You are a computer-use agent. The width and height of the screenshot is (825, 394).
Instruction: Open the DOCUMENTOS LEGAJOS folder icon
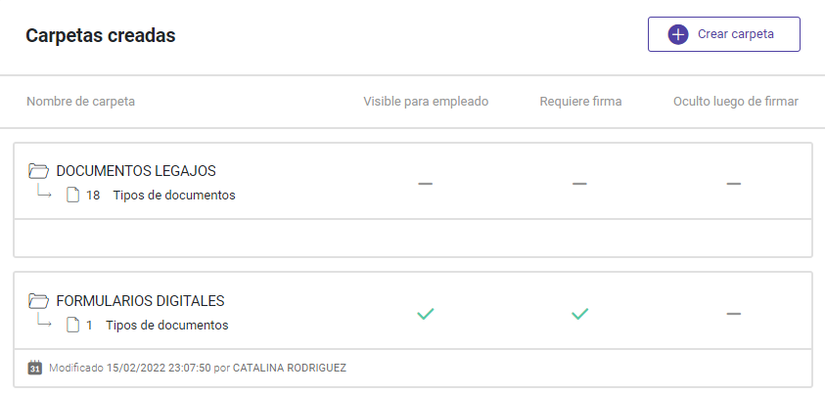click(38, 171)
